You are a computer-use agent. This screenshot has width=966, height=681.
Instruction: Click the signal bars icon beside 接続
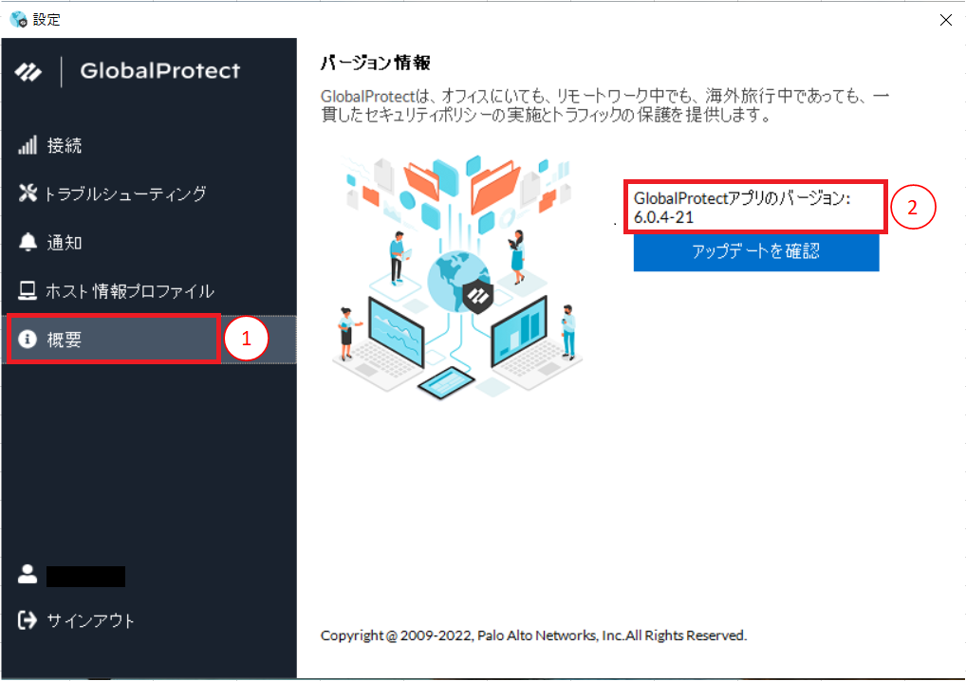point(28,145)
